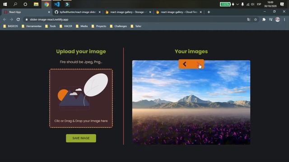289x162 pixels.
Task: Open the Tools bookmark folder
Action: 50,26
